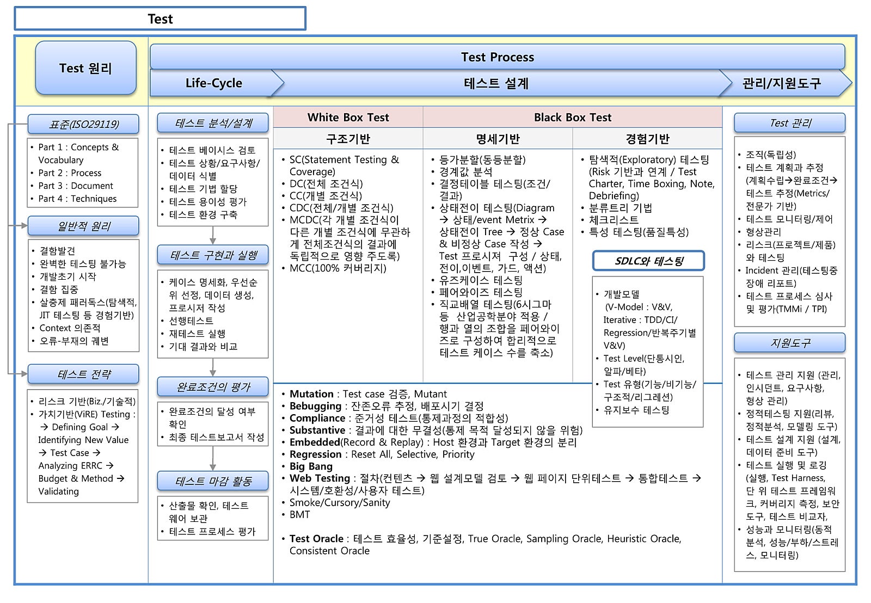871x603 pixels.
Task: Select the 구조기반 subheader cell
Action: coord(348,139)
